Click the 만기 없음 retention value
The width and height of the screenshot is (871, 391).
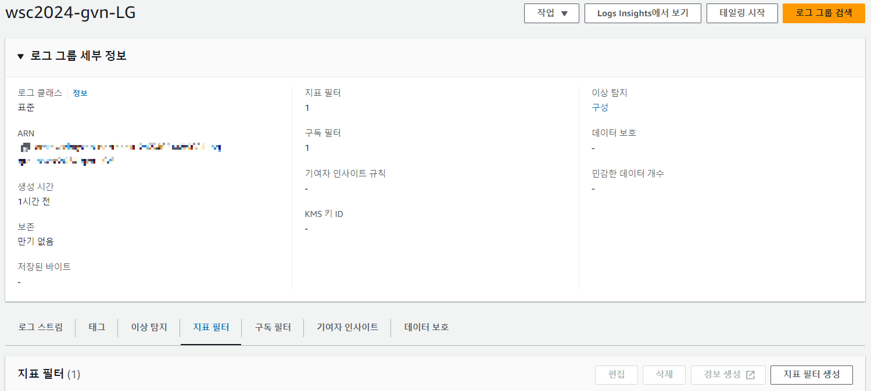coord(36,241)
